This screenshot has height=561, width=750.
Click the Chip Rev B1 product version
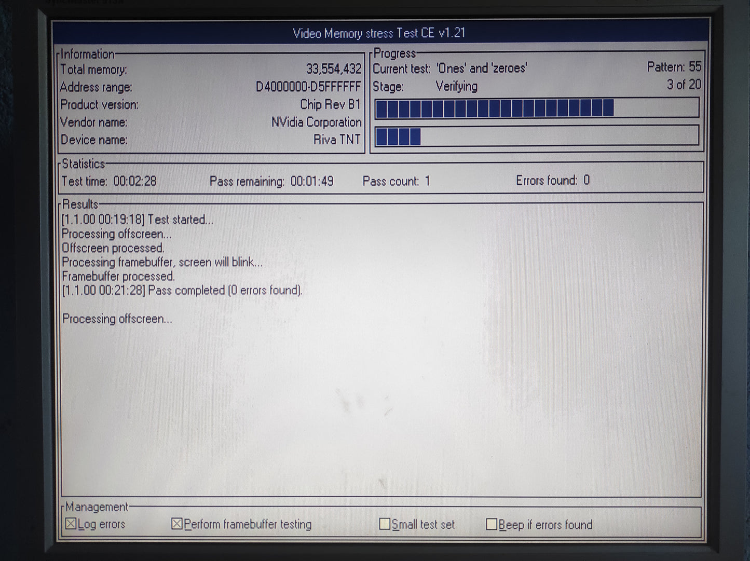(330, 104)
